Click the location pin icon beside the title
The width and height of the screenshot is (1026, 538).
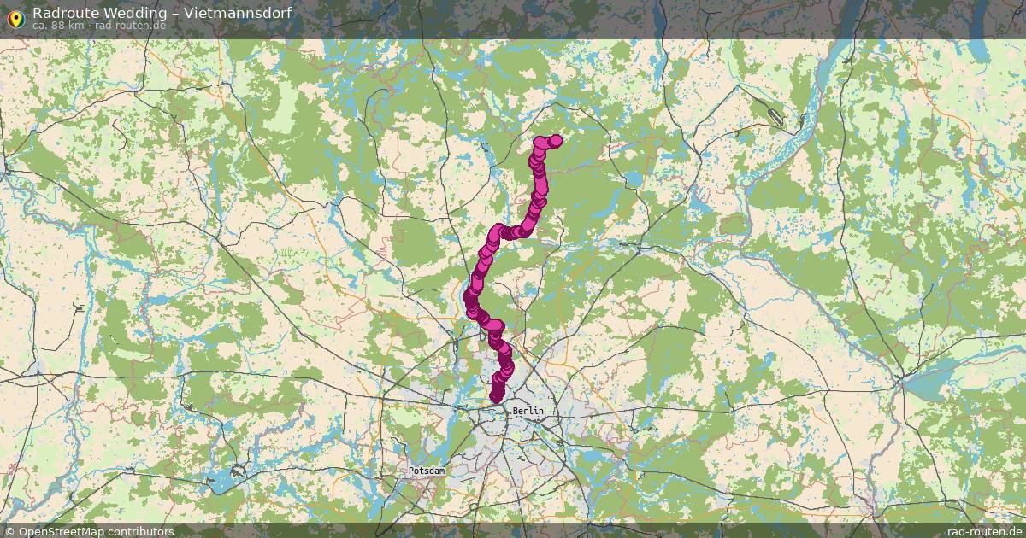[x=15, y=16]
